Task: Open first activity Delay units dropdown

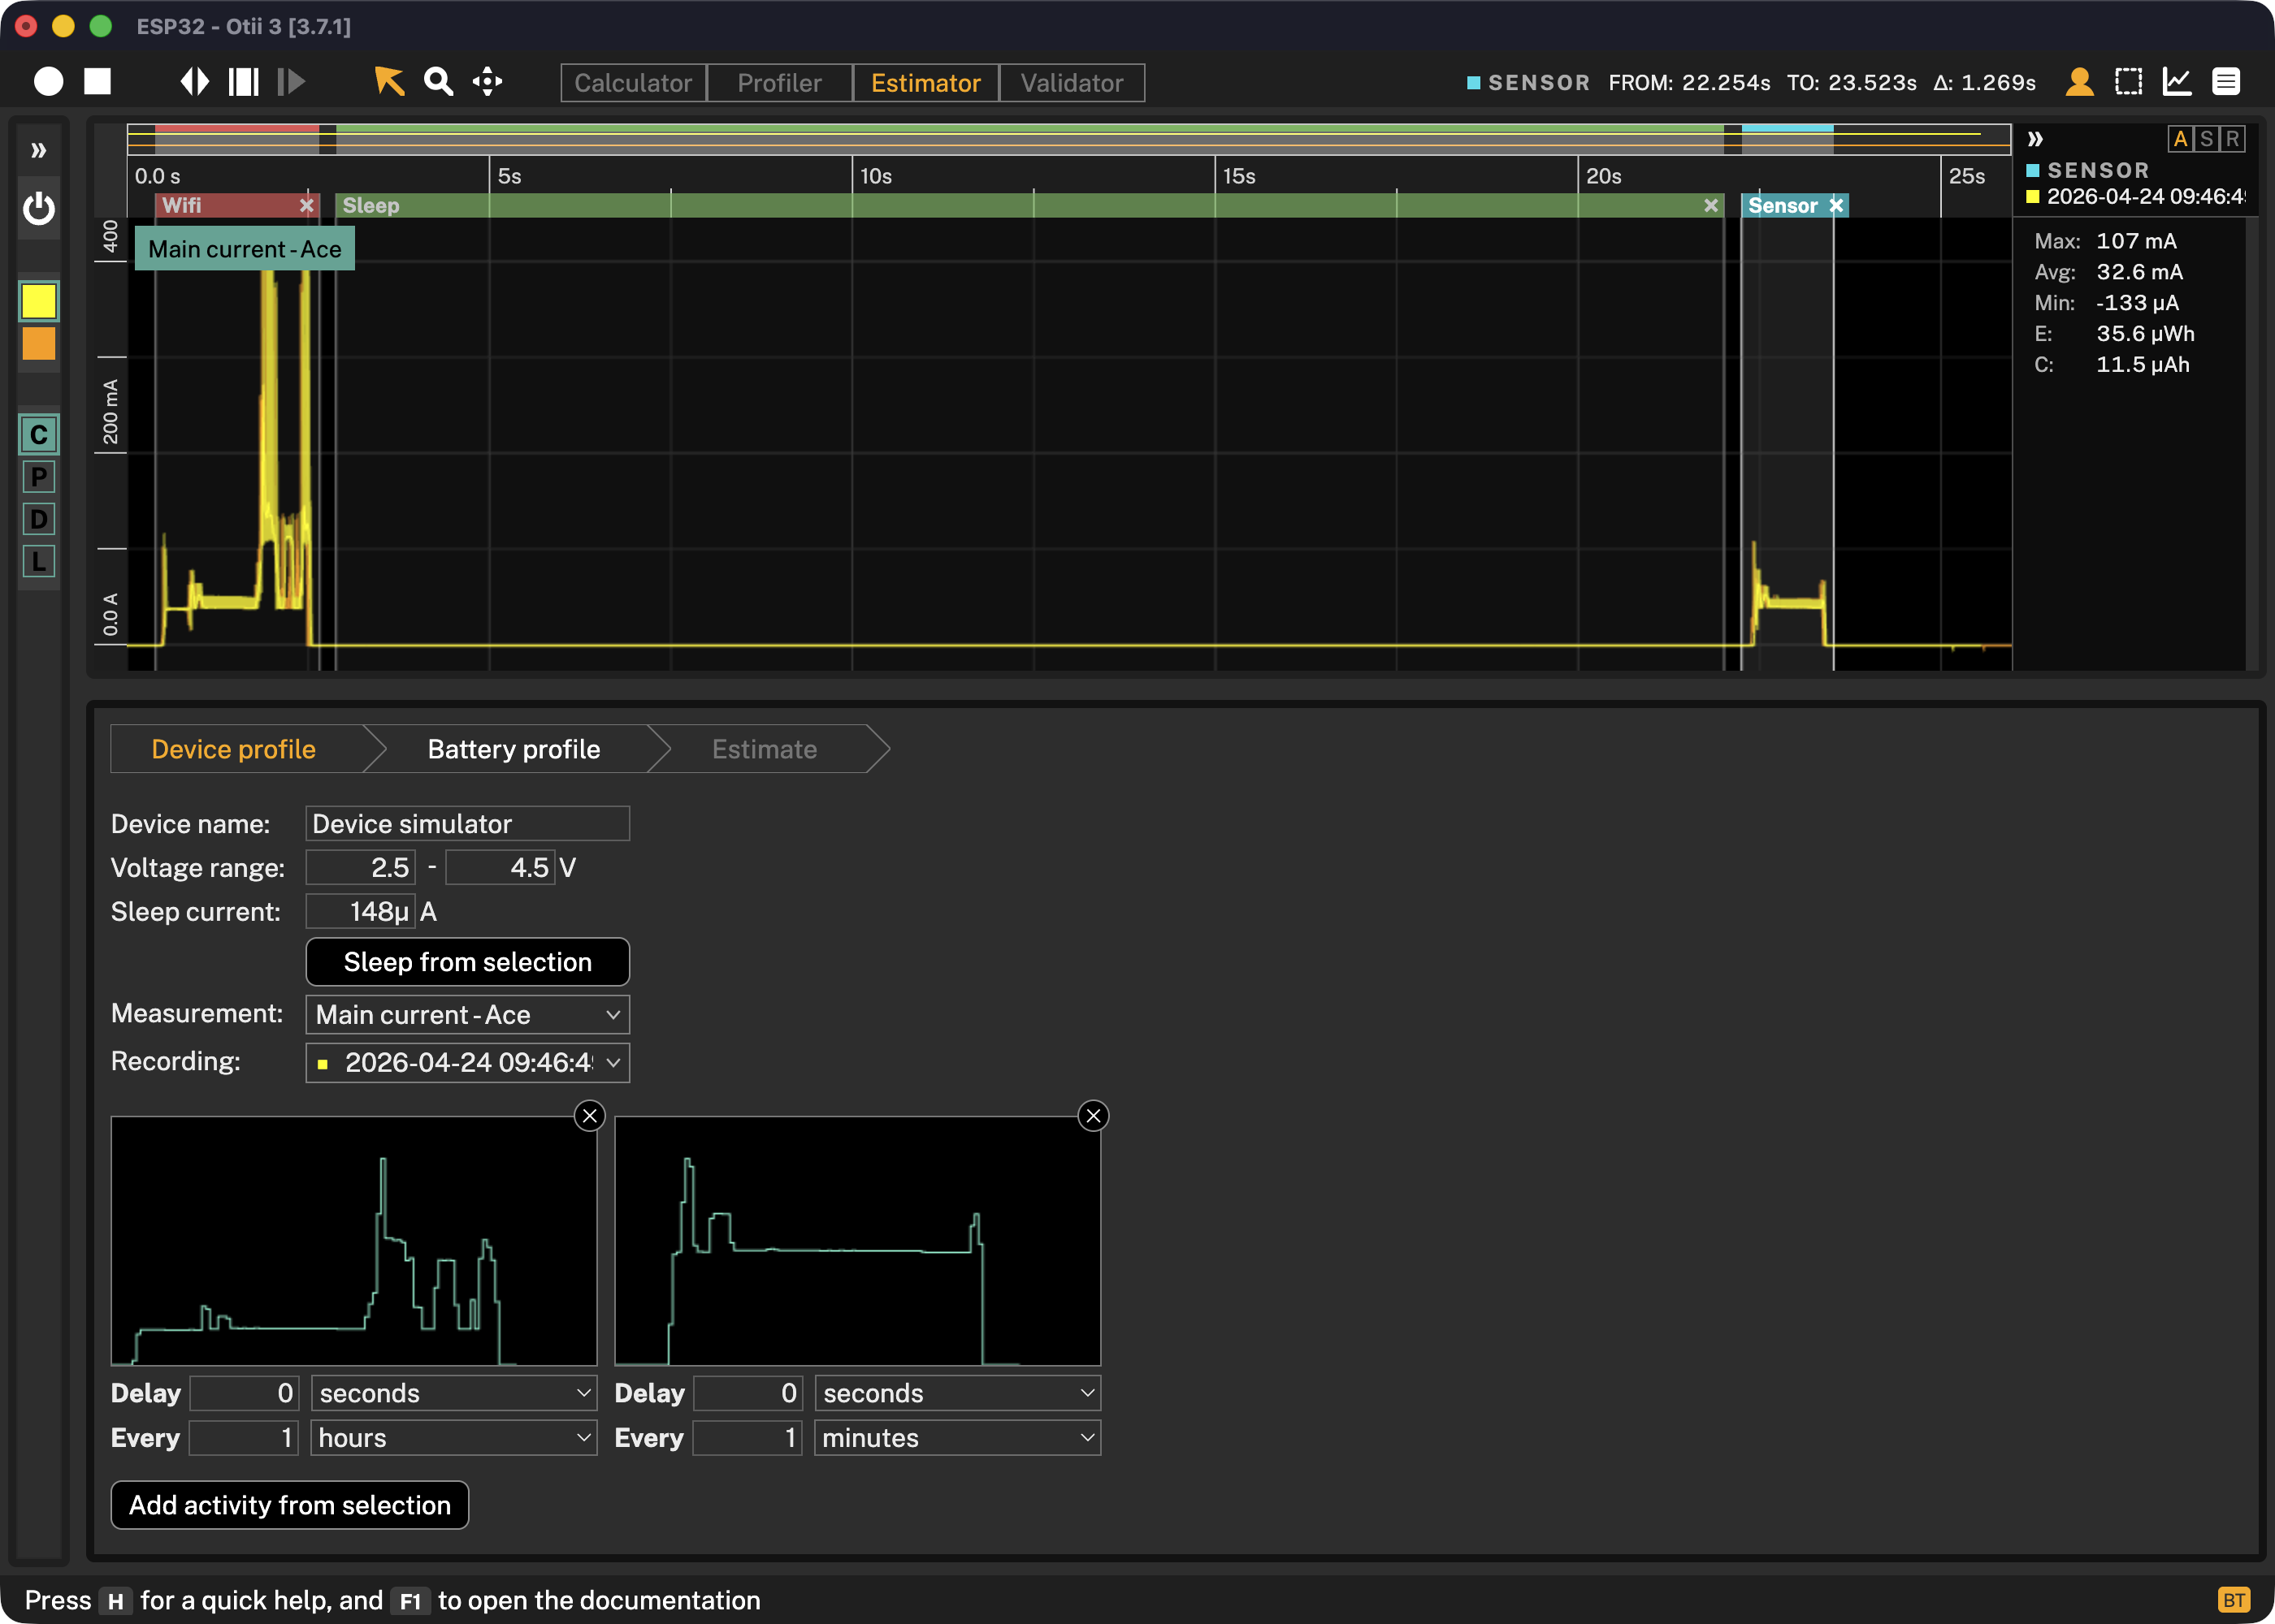Action: pyautogui.click(x=454, y=1393)
